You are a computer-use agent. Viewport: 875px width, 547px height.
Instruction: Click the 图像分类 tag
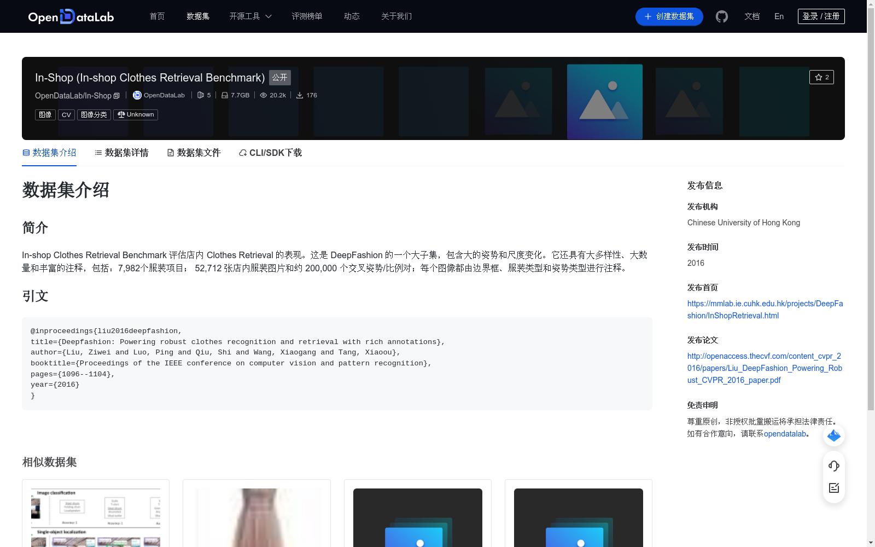94,115
